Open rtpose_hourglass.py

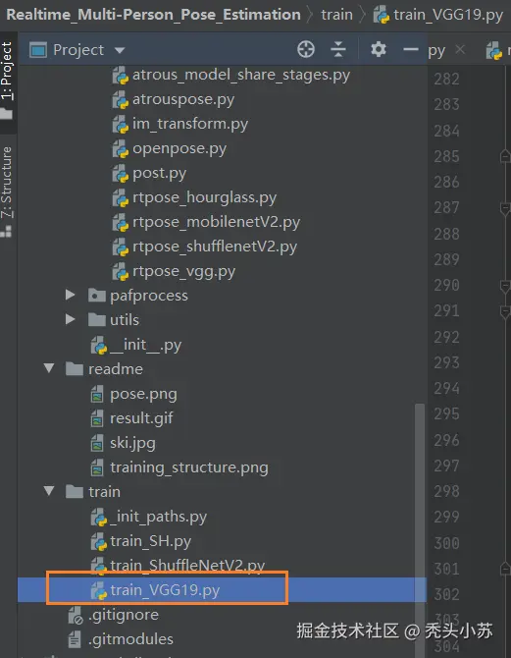205,197
